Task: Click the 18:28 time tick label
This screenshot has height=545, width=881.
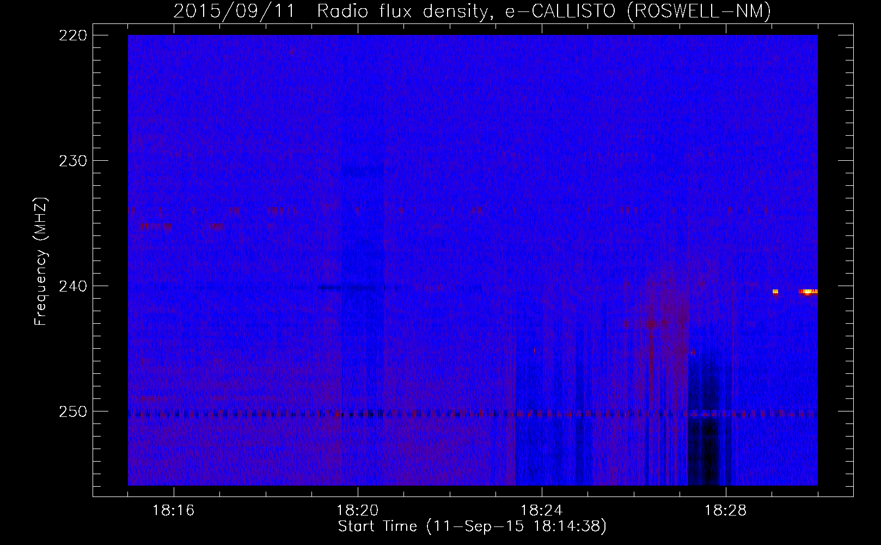Action: tap(726, 511)
